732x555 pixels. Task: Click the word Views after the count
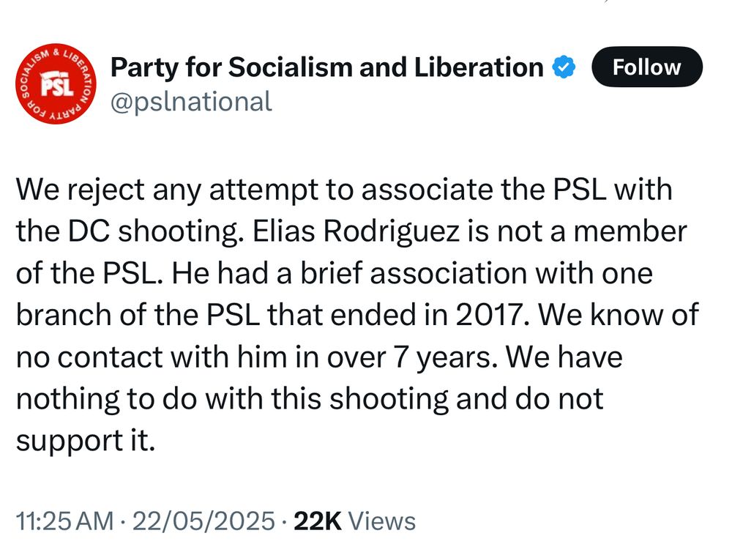(x=381, y=521)
